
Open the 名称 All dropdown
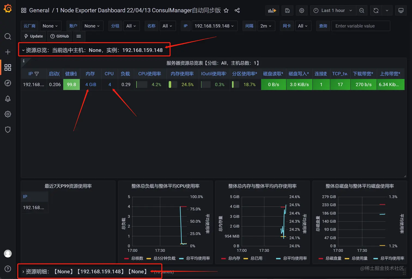[x=167, y=26]
